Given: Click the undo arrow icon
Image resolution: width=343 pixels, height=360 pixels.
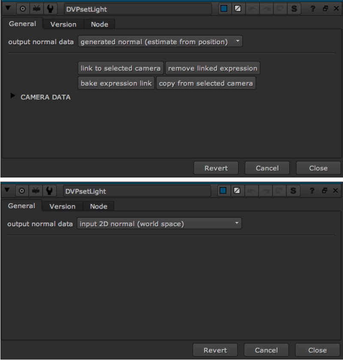Looking at the screenshot, I should pos(253,9).
